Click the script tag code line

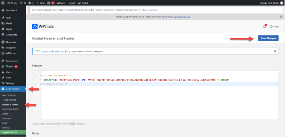pyautogui.click(x=136, y=80)
